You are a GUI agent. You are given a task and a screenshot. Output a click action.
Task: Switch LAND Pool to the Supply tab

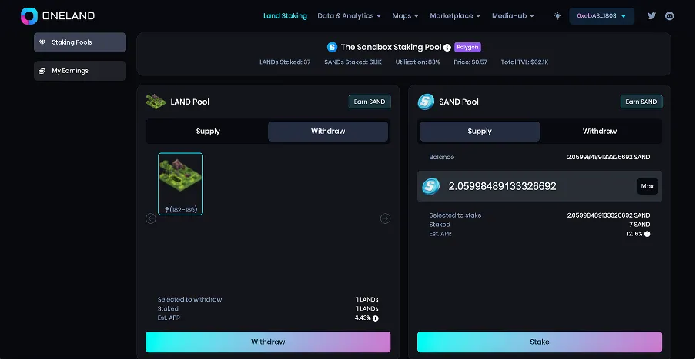tap(208, 132)
